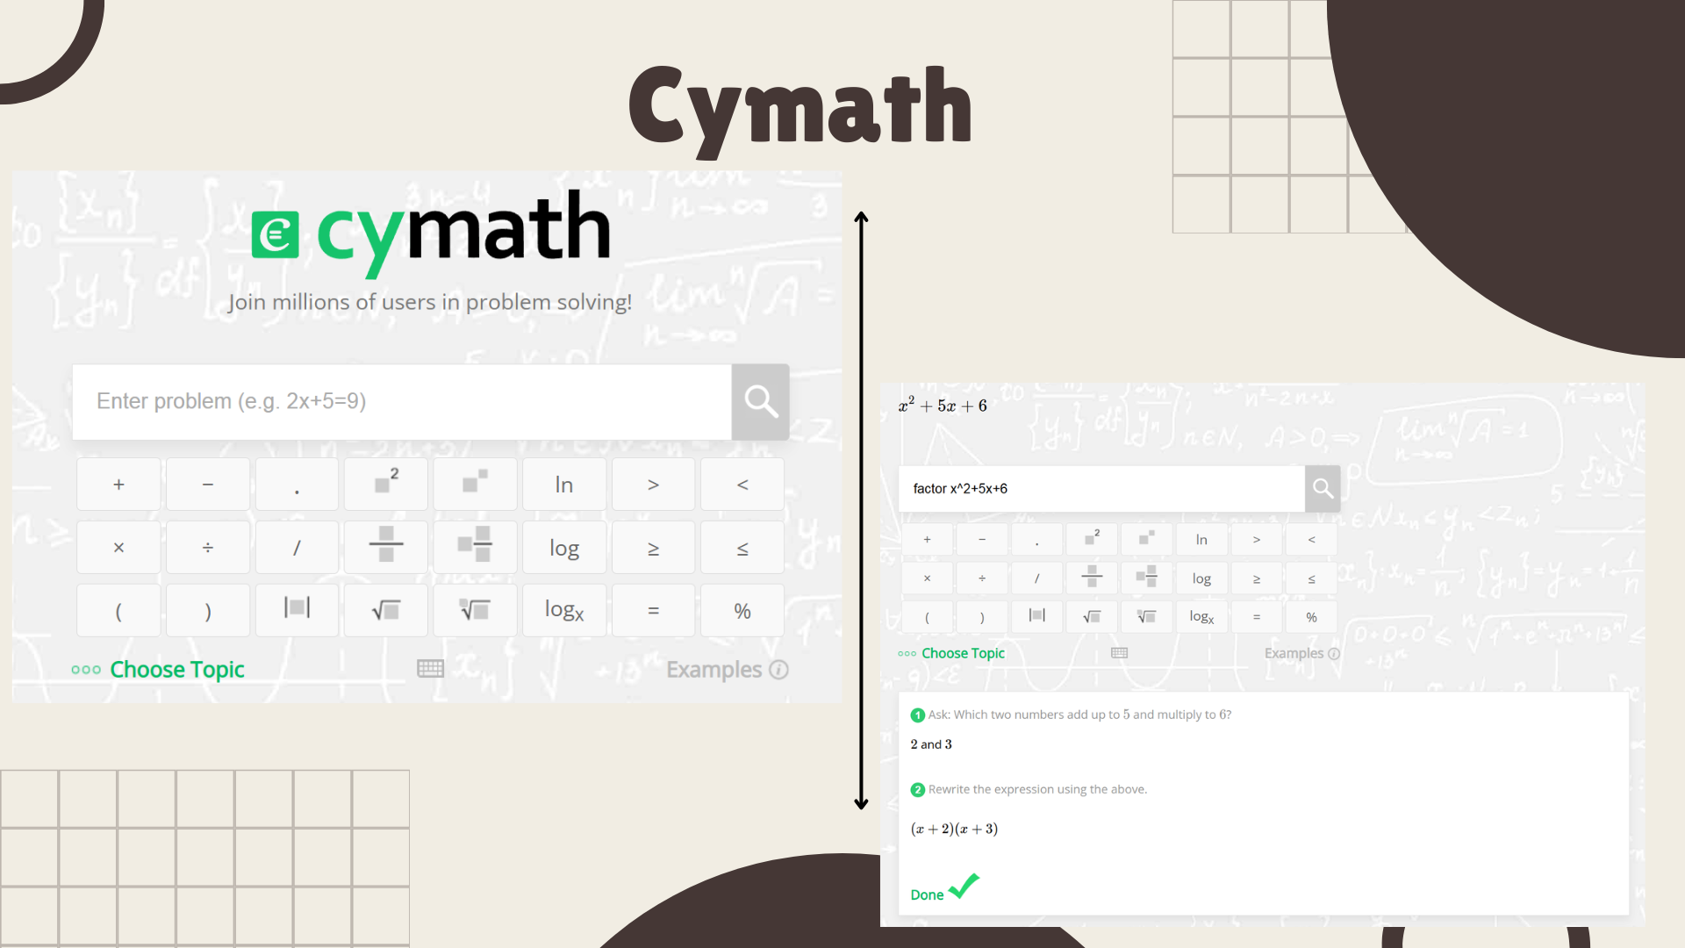Click the step 1 Ask line
The height and width of the screenshot is (948, 1685).
tap(1071, 715)
